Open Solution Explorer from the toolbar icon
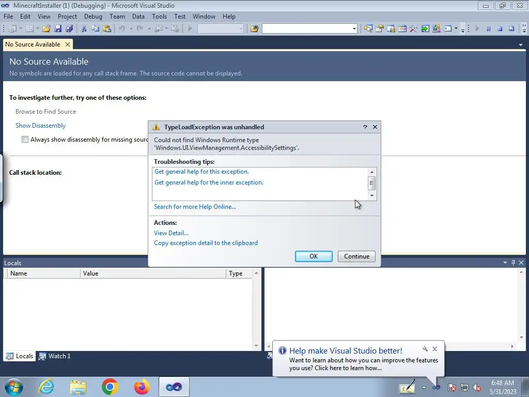 (368, 29)
